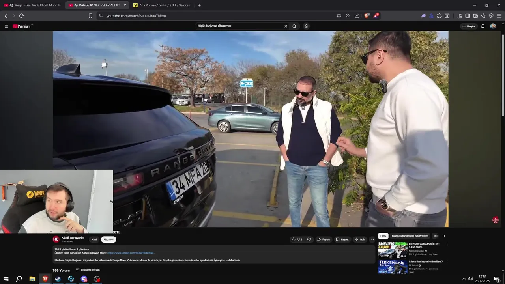Bookmark this page using the bookmark icon
This screenshot has height=284, width=505.
tap(90, 16)
